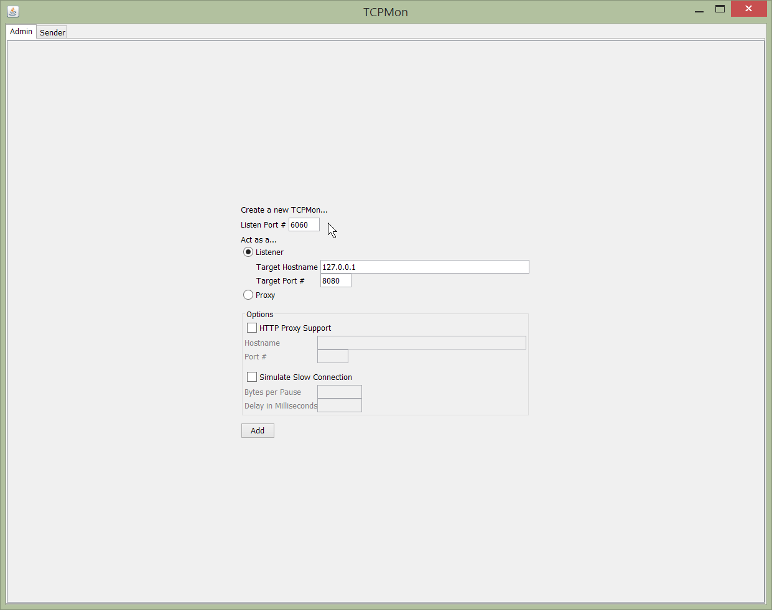Screen dimensions: 772x610
Task: Click the 'Create a new TCPMon...' label
Action: point(284,210)
